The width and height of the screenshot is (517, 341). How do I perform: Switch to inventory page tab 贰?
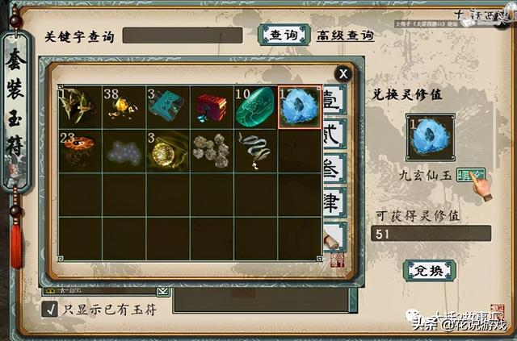coord(334,134)
